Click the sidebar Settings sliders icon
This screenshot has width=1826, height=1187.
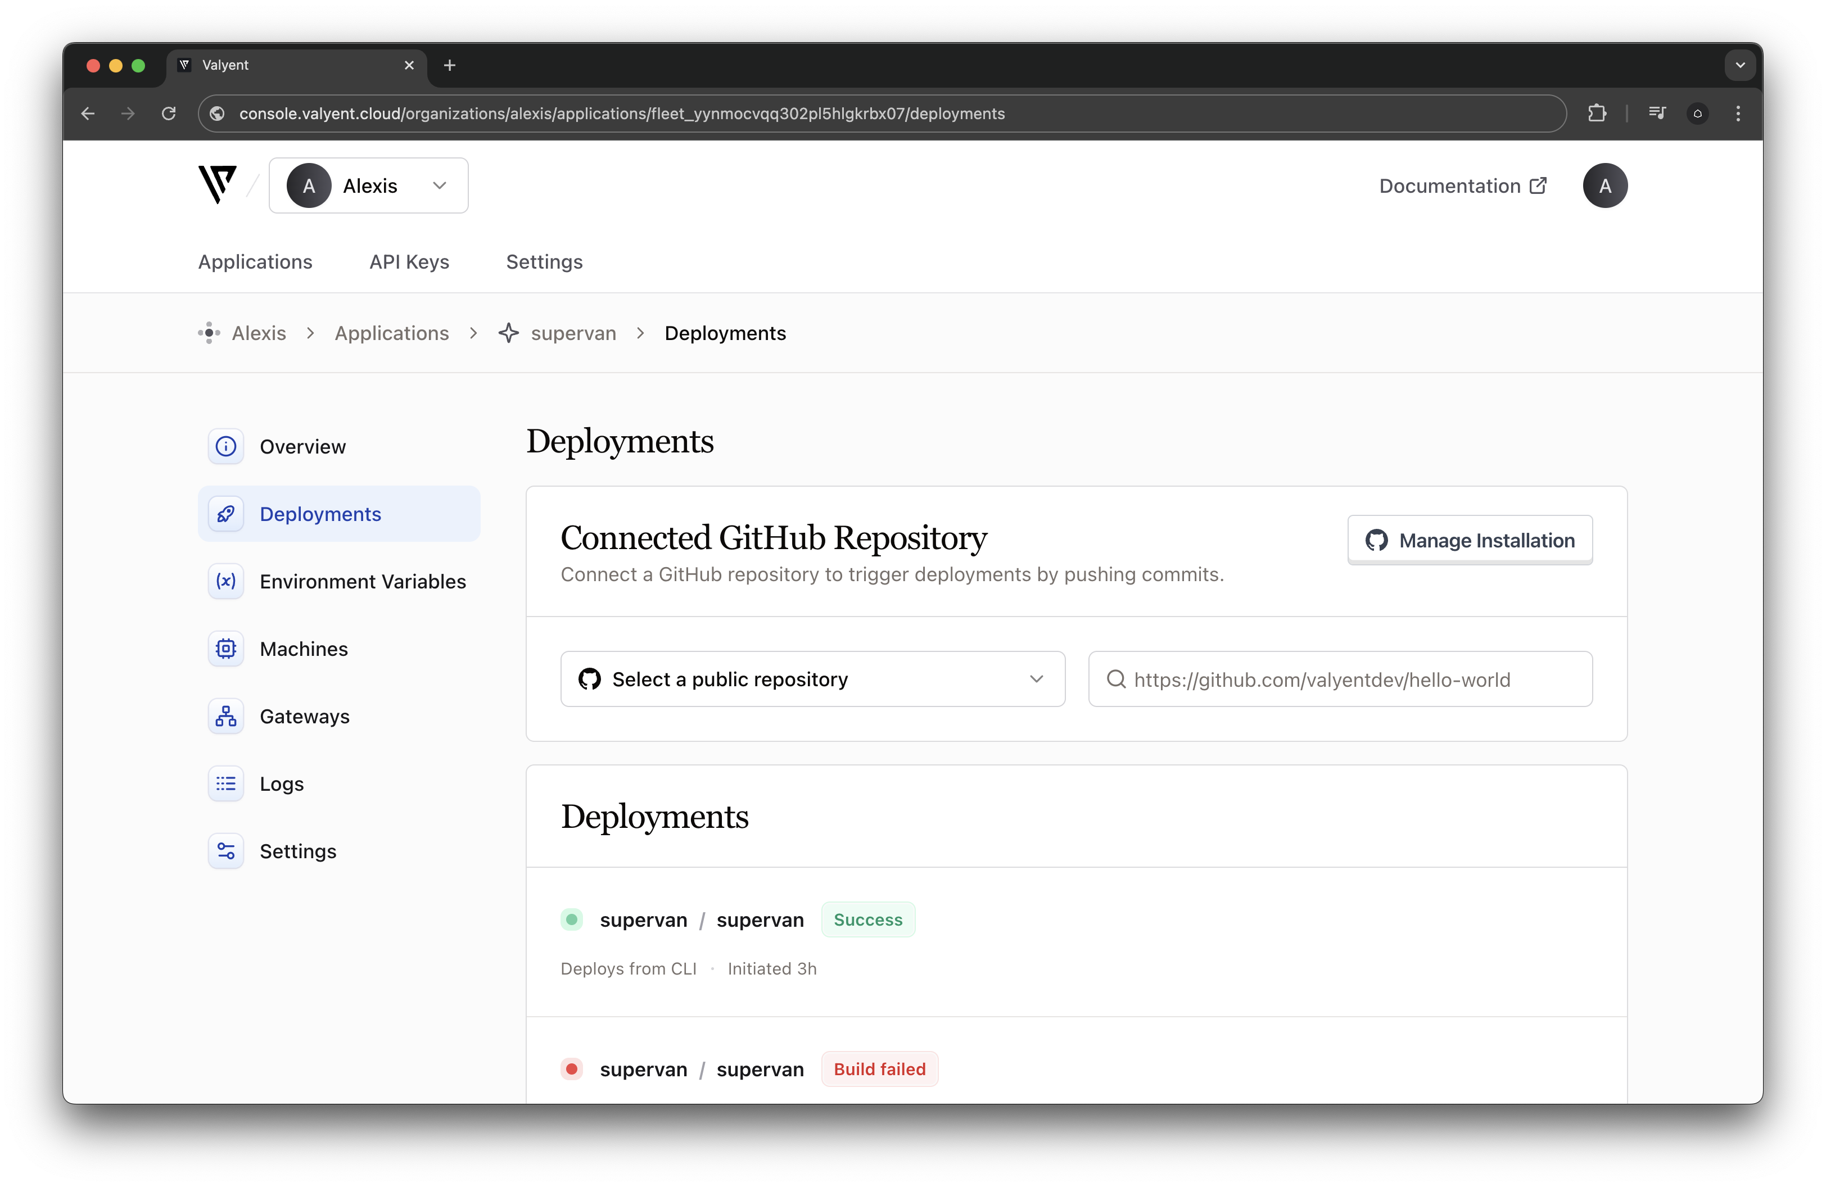click(225, 851)
